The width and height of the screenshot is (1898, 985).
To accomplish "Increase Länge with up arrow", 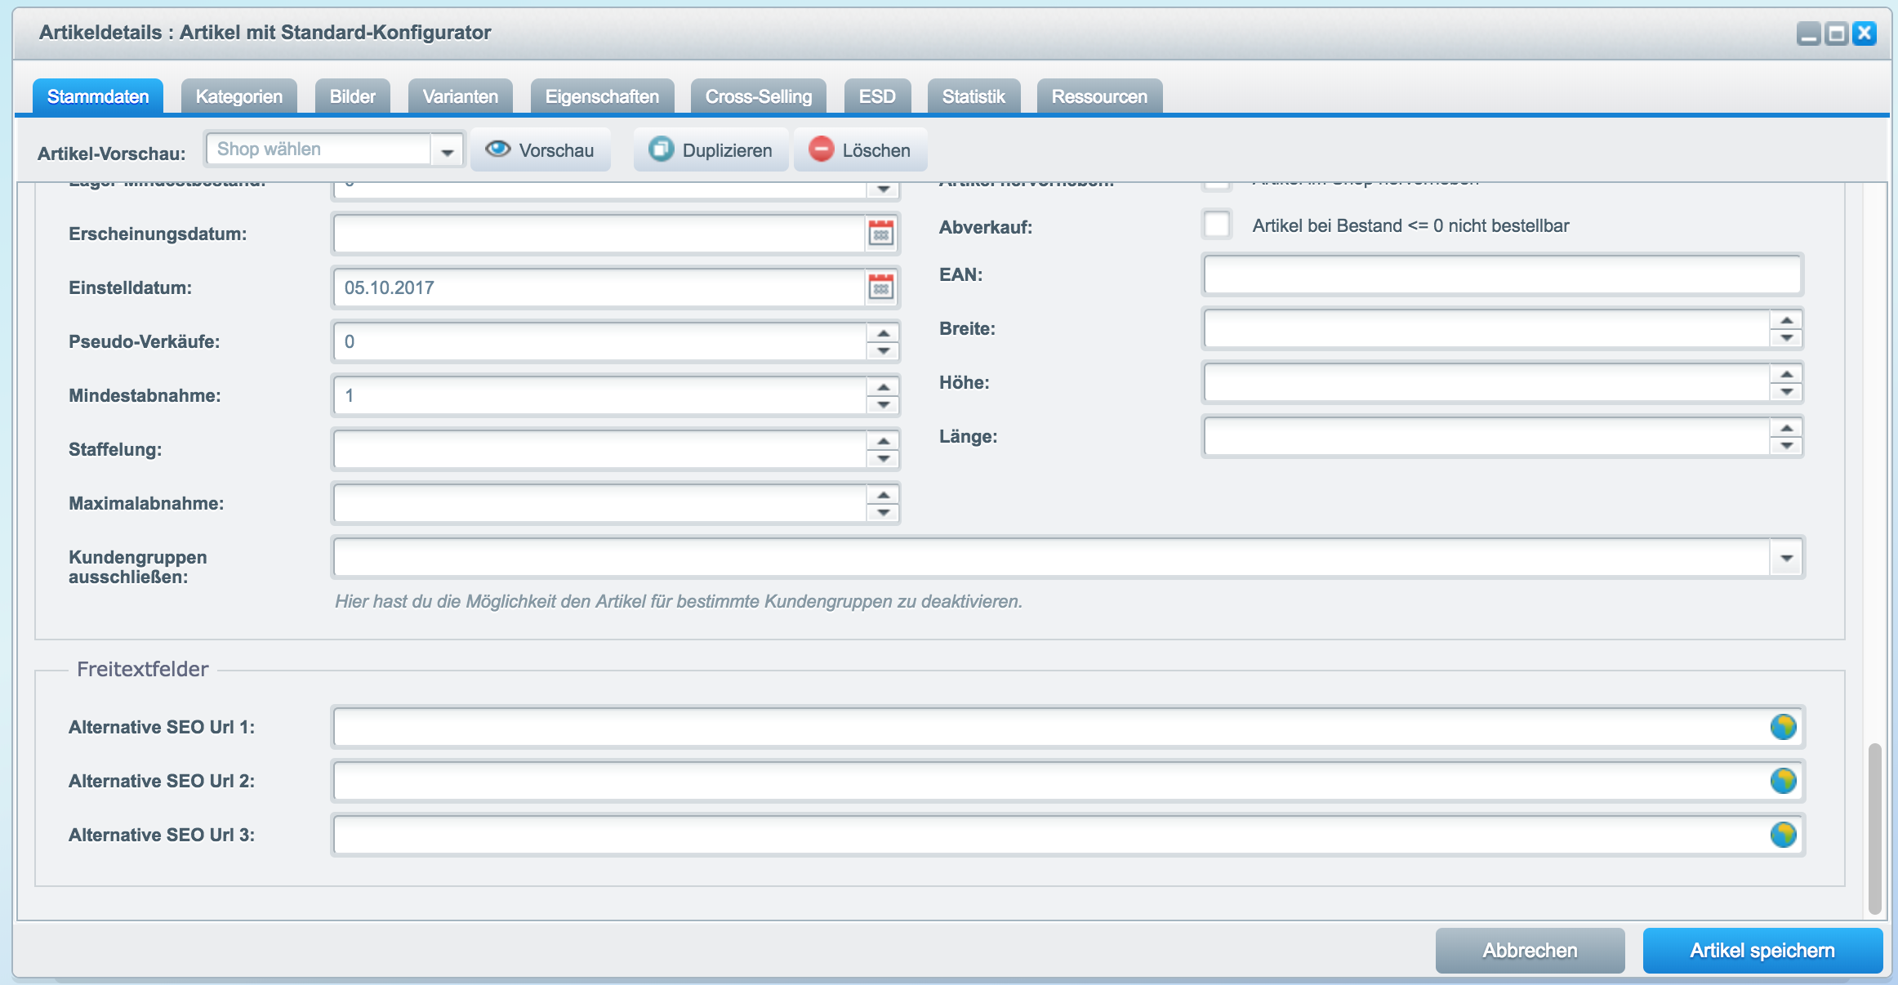I will point(1787,428).
